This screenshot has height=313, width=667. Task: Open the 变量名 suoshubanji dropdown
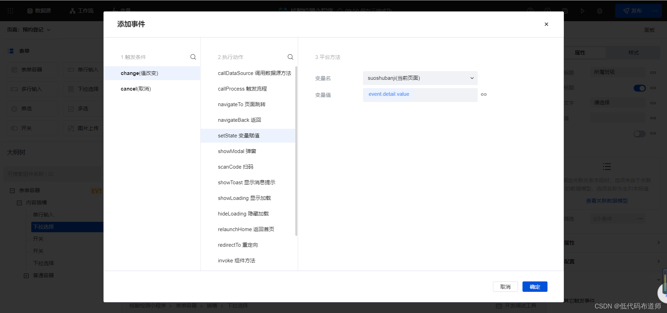[x=420, y=78]
